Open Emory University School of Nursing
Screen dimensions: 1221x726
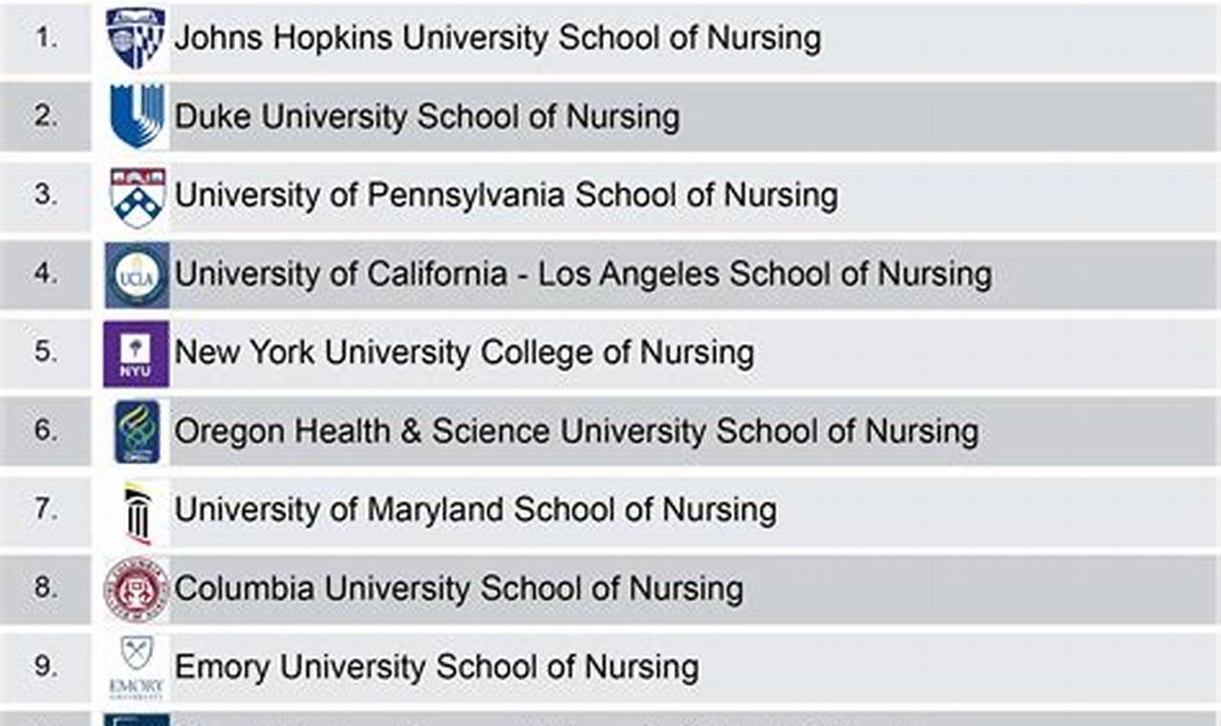click(x=437, y=667)
